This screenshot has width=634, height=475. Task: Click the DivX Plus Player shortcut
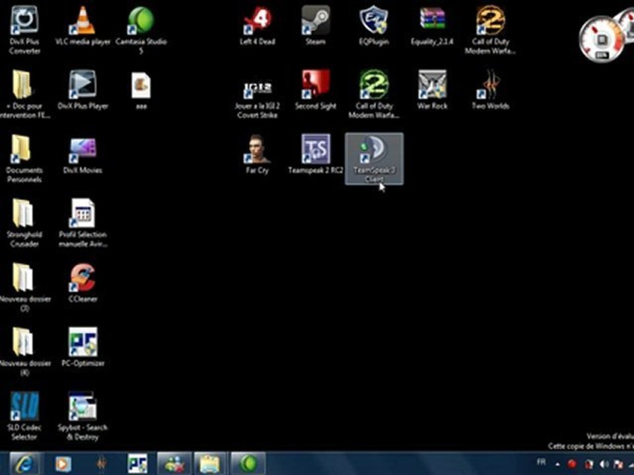click(x=83, y=90)
